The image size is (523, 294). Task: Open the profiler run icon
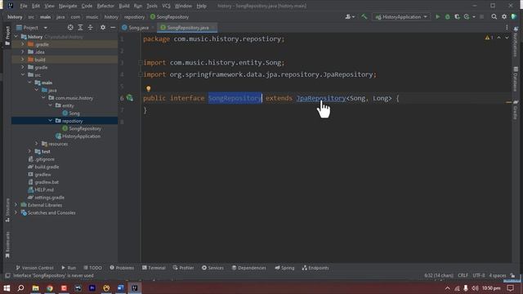tap(467, 16)
